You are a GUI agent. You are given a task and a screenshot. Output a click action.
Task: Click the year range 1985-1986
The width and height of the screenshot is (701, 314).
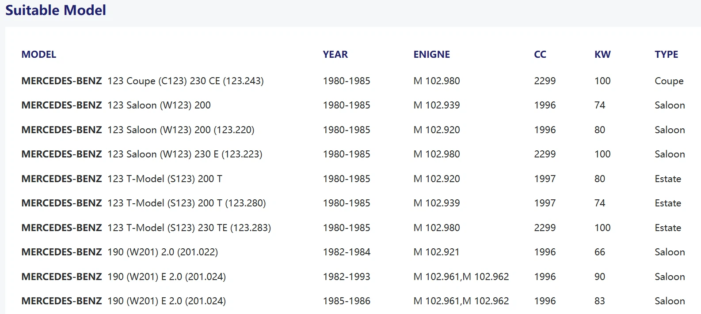click(x=347, y=301)
